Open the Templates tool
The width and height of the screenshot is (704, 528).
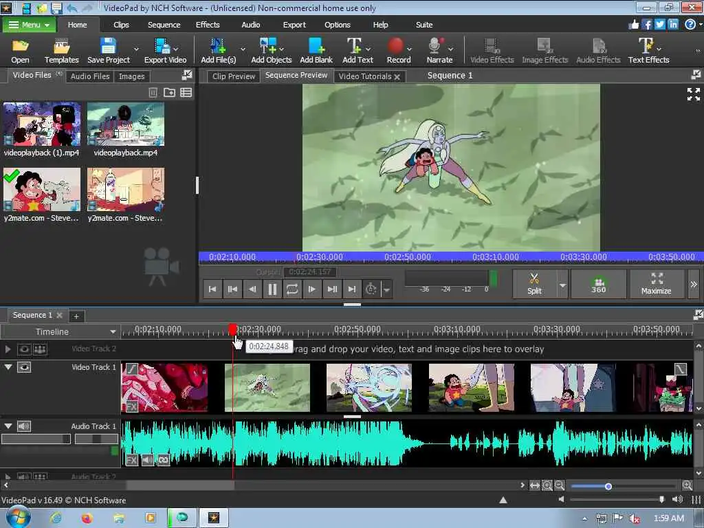[x=61, y=50]
